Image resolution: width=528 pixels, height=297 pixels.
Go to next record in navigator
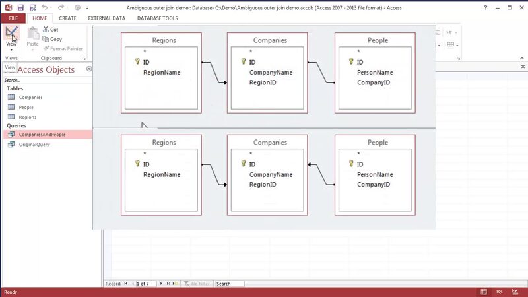pyautogui.click(x=161, y=284)
